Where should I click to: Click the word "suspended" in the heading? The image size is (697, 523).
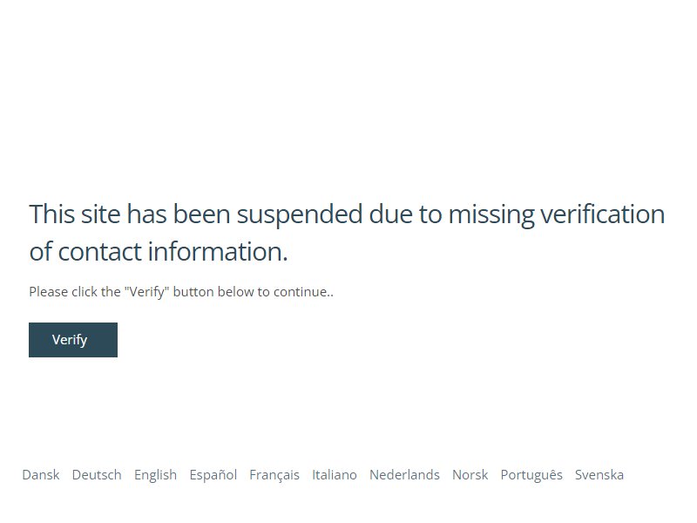pos(300,215)
